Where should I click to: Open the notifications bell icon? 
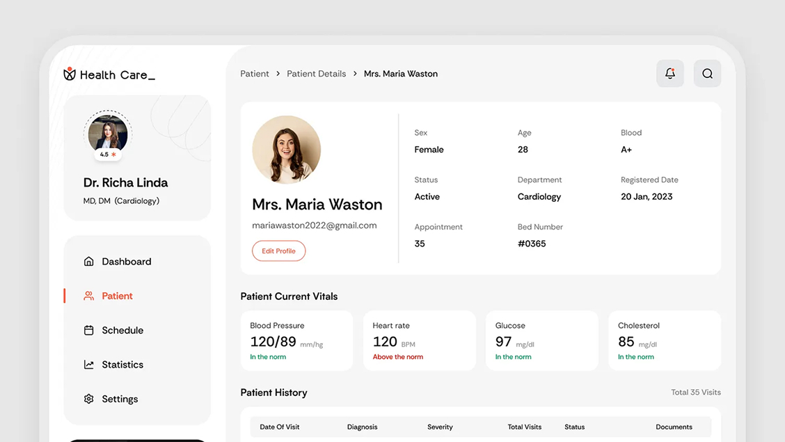[x=670, y=74]
